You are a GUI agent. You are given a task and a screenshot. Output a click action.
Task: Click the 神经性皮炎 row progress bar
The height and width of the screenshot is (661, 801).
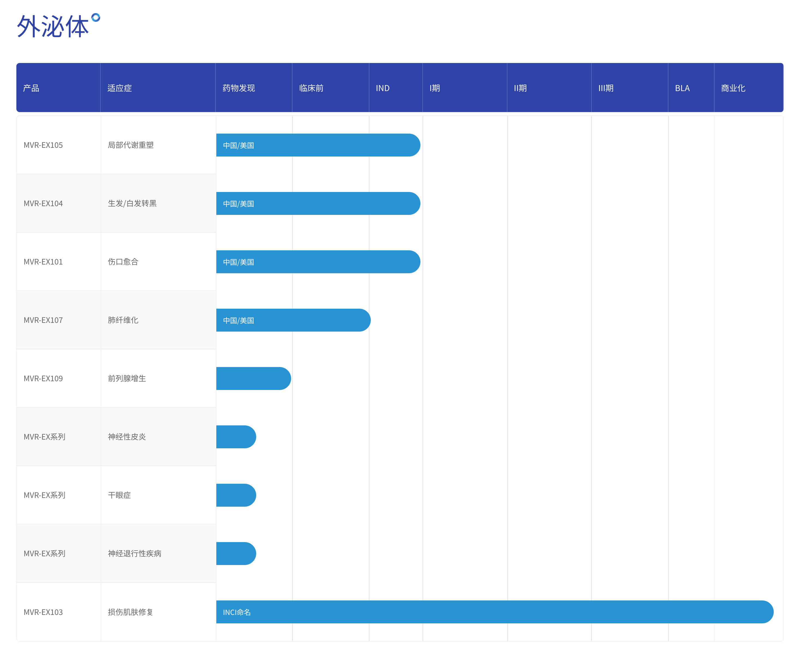pyautogui.click(x=236, y=437)
